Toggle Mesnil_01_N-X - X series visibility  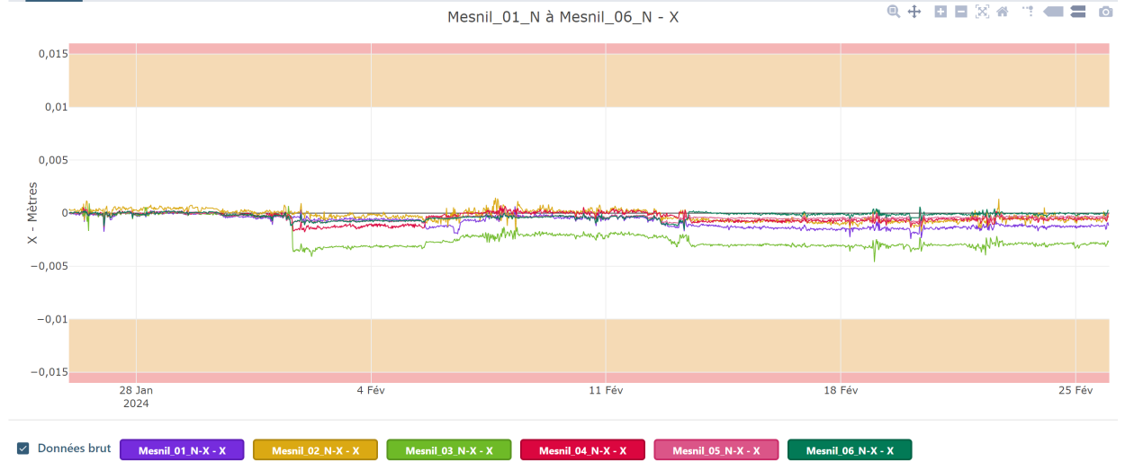pos(182,450)
